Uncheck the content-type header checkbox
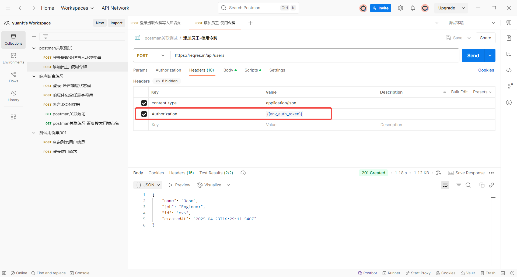Viewport: 517px width, 277px height. click(144, 103)
